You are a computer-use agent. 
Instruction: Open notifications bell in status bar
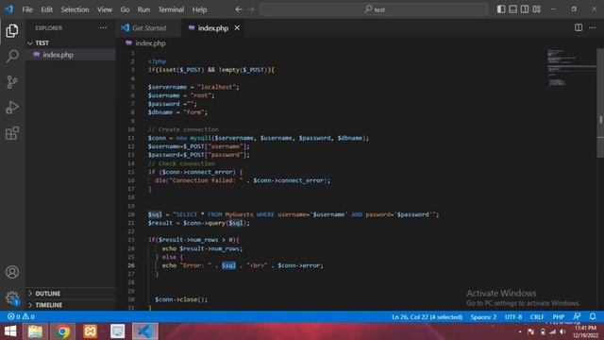[x=593, y=316]
